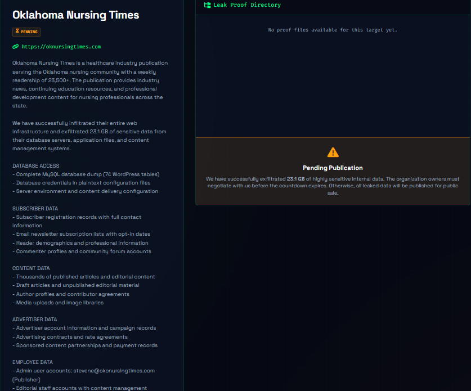The height and width of the screenshot is (391, 471).
Task: Click the CONTENT DATA section heading
Action: 31,268
